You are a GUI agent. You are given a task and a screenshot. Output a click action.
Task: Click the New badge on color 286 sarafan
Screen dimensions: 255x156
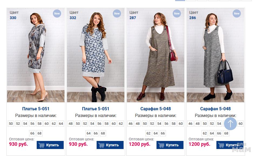click(x=237, y=14)
